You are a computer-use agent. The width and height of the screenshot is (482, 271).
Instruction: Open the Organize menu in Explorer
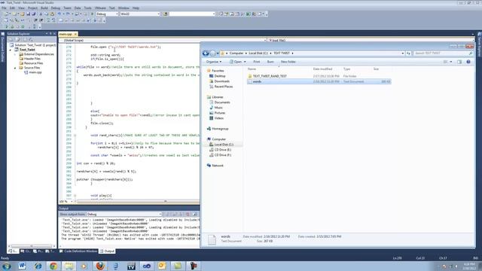click(213, 62)
